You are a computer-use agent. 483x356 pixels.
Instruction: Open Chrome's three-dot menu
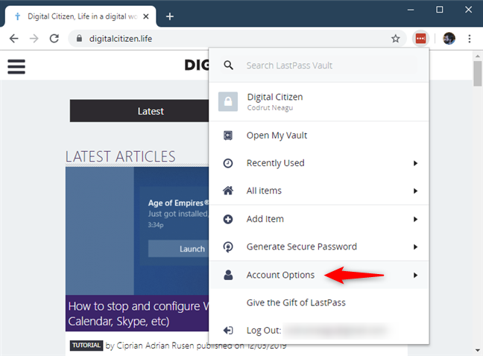pyautogui.click(x=469, y=39)
